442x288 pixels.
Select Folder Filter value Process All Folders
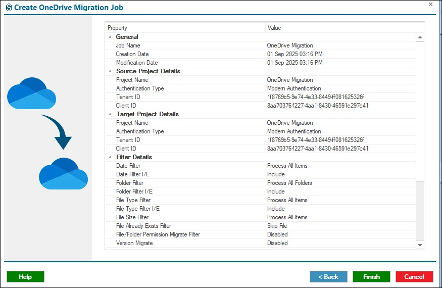click(289, 183)
